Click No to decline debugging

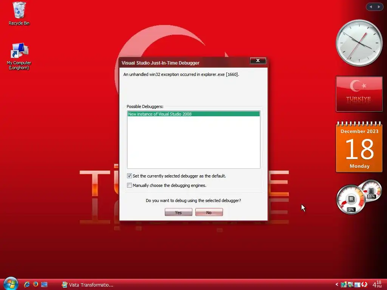tap(209, 212)
